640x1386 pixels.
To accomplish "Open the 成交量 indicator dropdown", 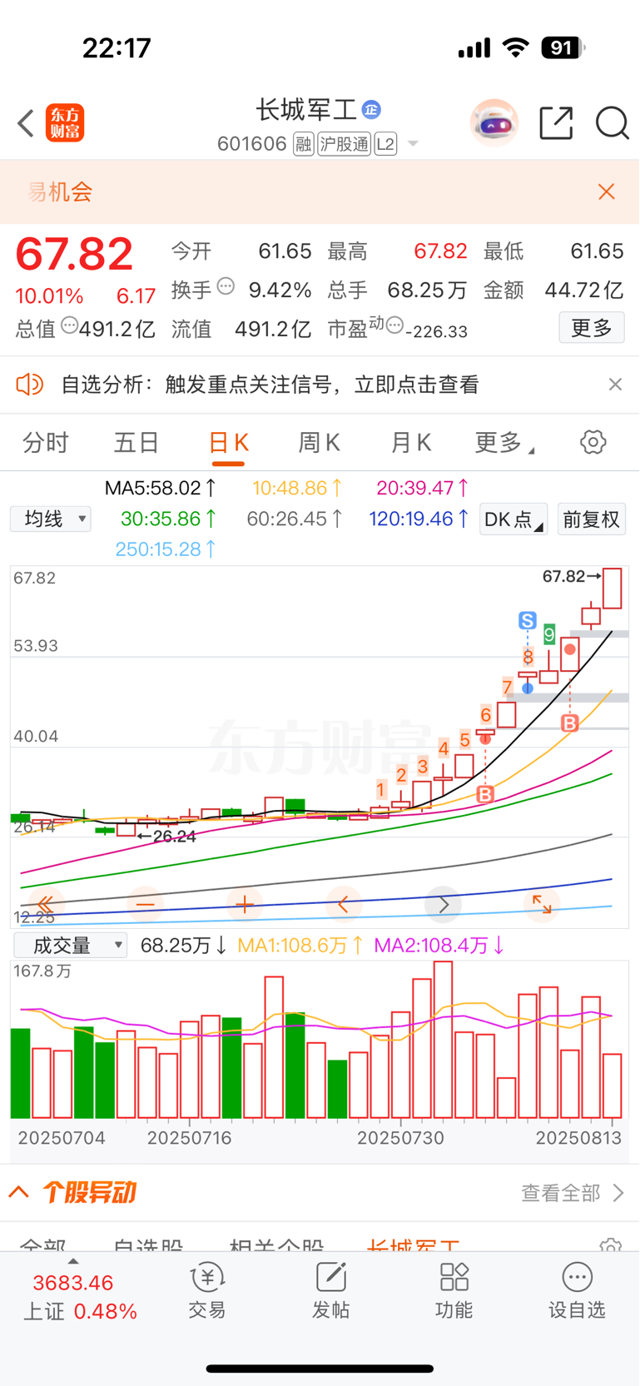I will click(71, 946).
